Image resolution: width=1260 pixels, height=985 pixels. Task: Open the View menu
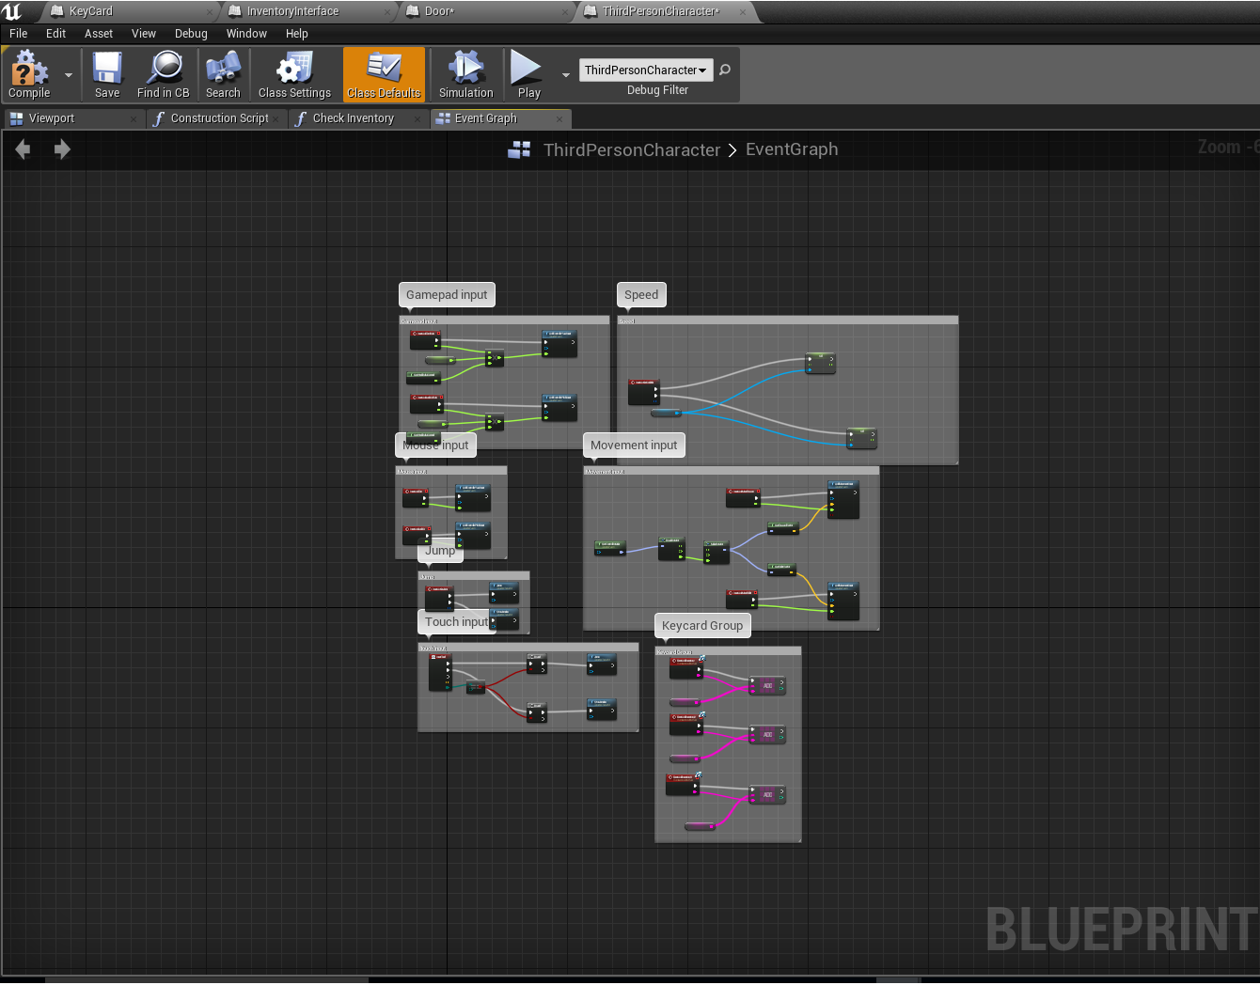click(x=144, y=33)
